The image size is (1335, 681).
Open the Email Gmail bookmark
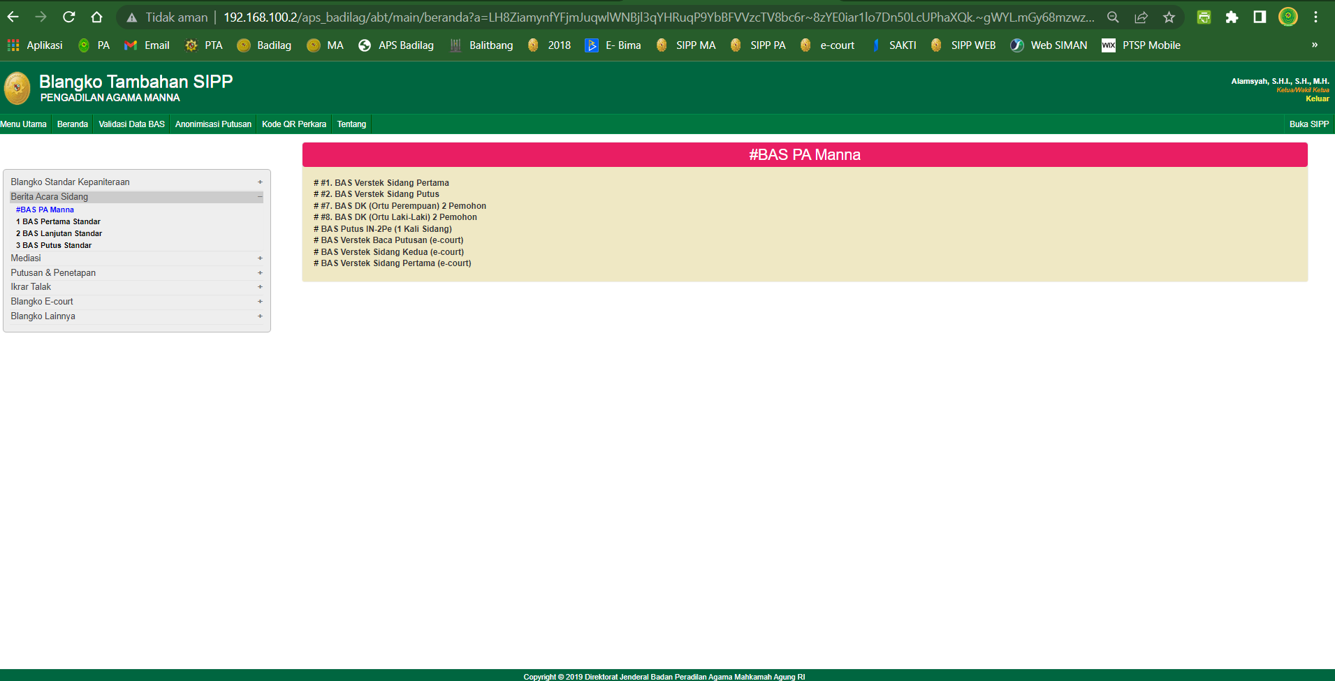pyautogui.click(x=147, y=45)
